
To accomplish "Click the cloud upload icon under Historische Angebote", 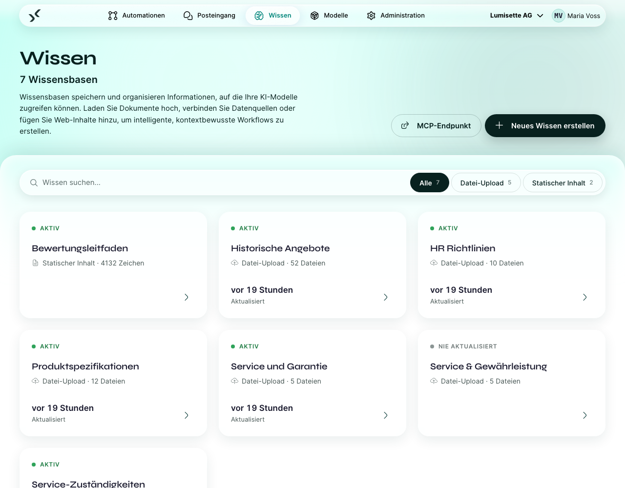I will (234, 263).
